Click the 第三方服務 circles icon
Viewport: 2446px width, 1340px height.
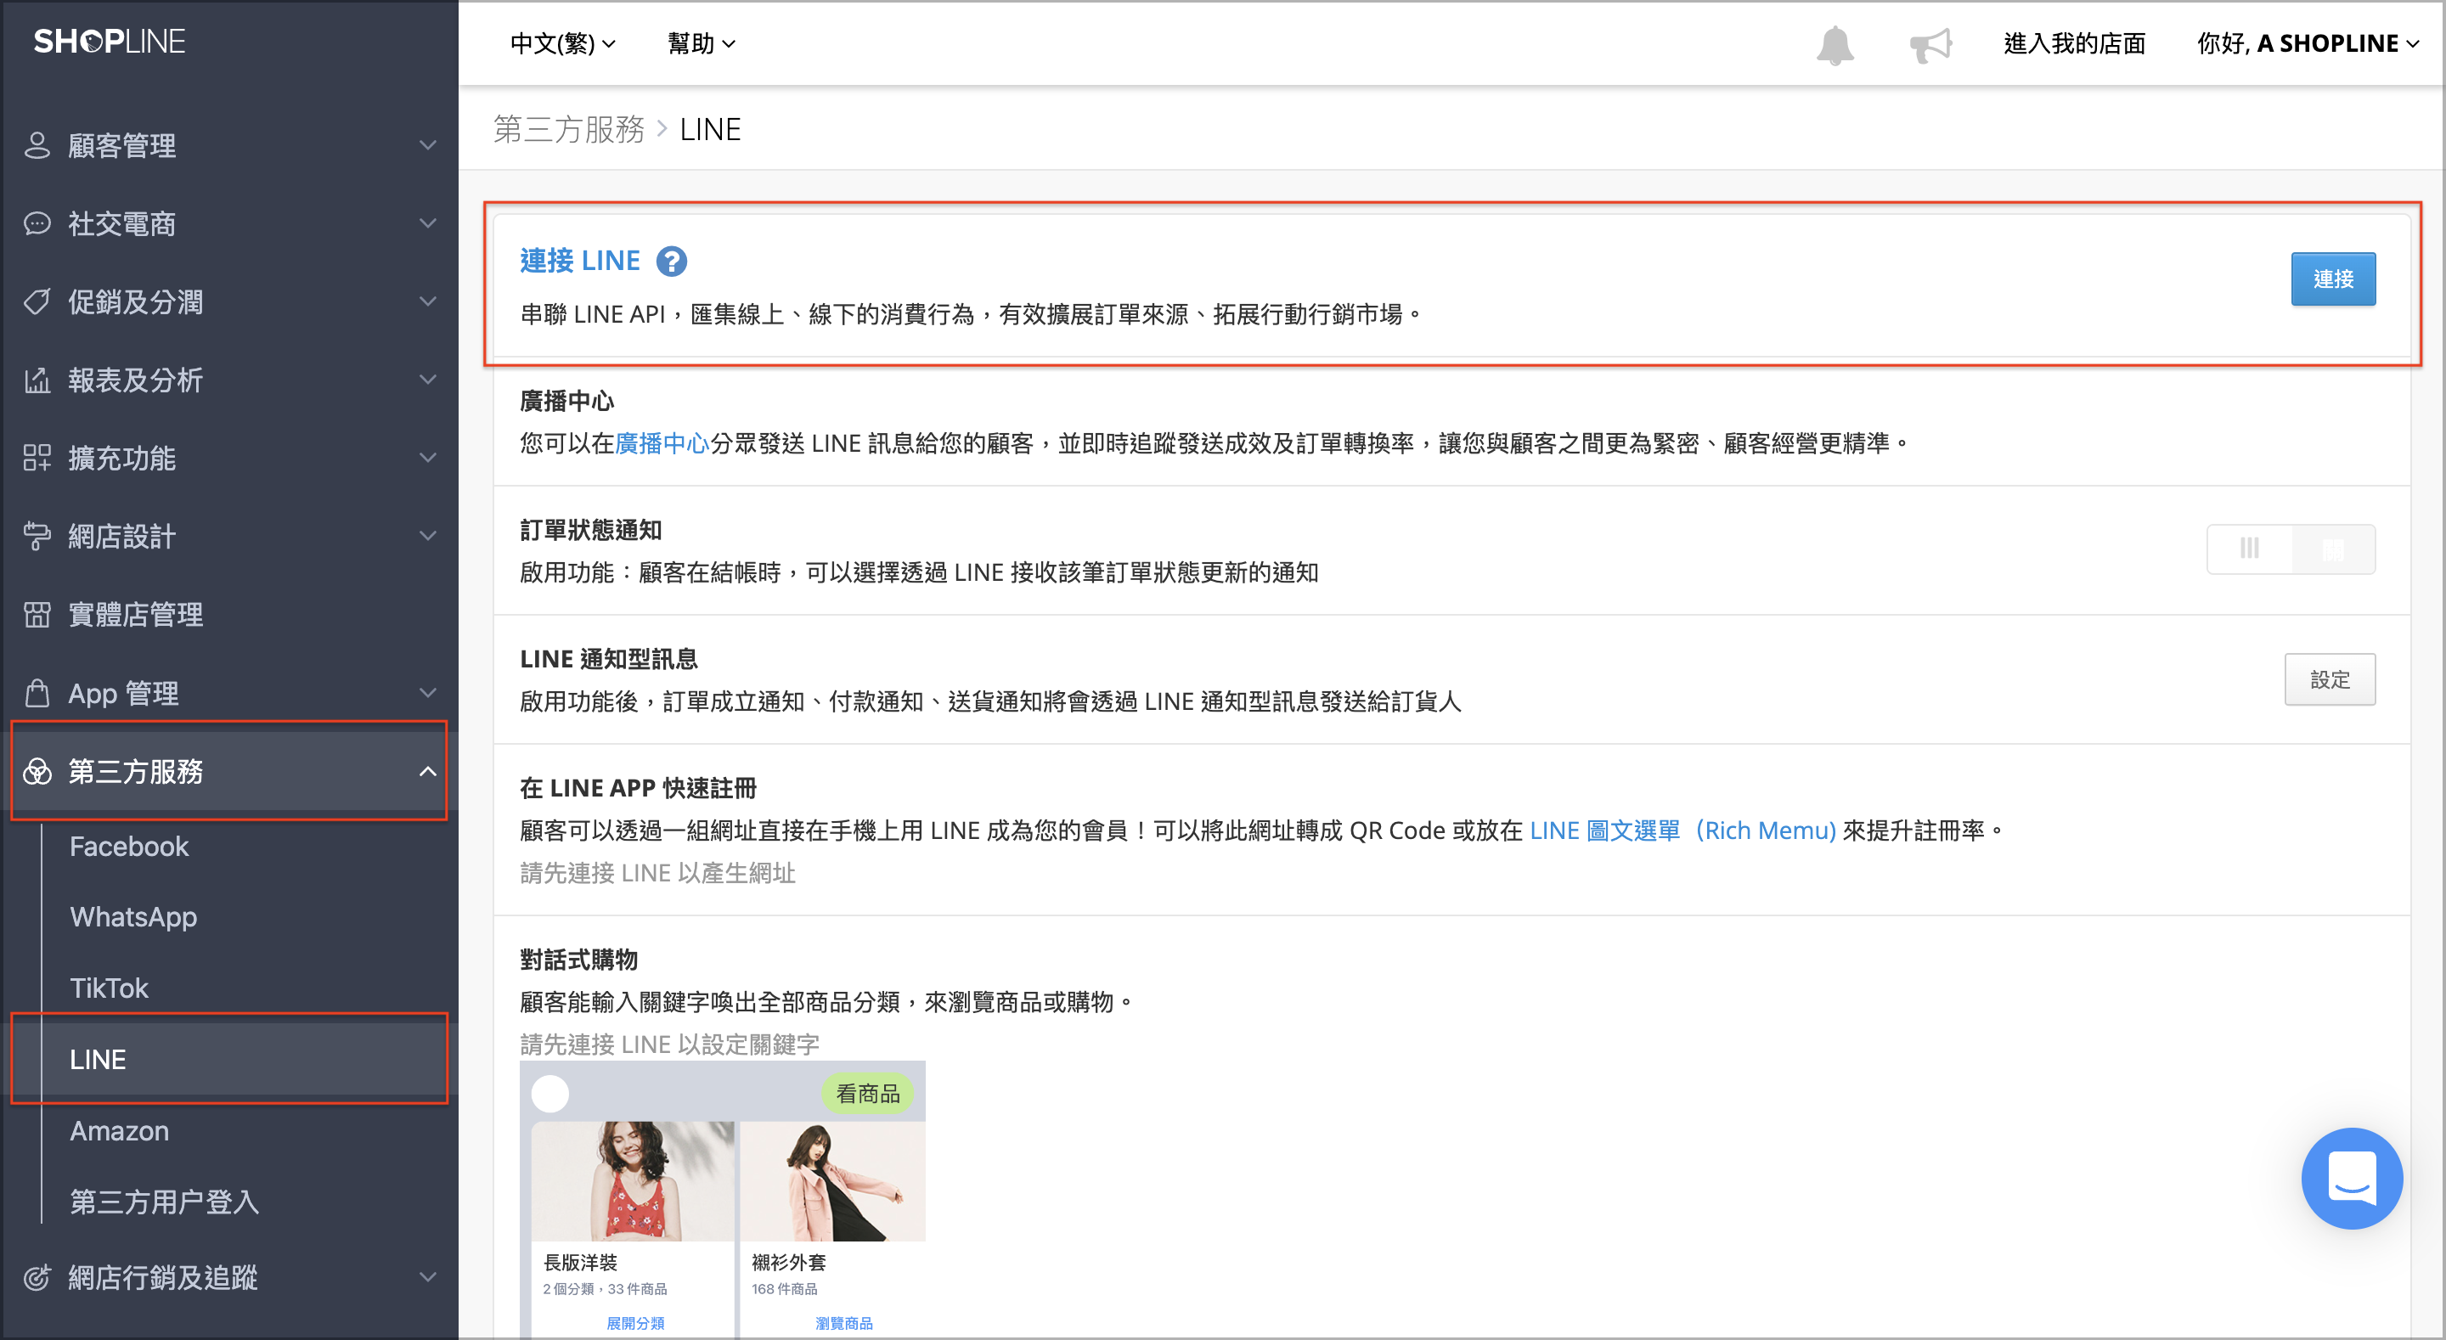[37, 771]
